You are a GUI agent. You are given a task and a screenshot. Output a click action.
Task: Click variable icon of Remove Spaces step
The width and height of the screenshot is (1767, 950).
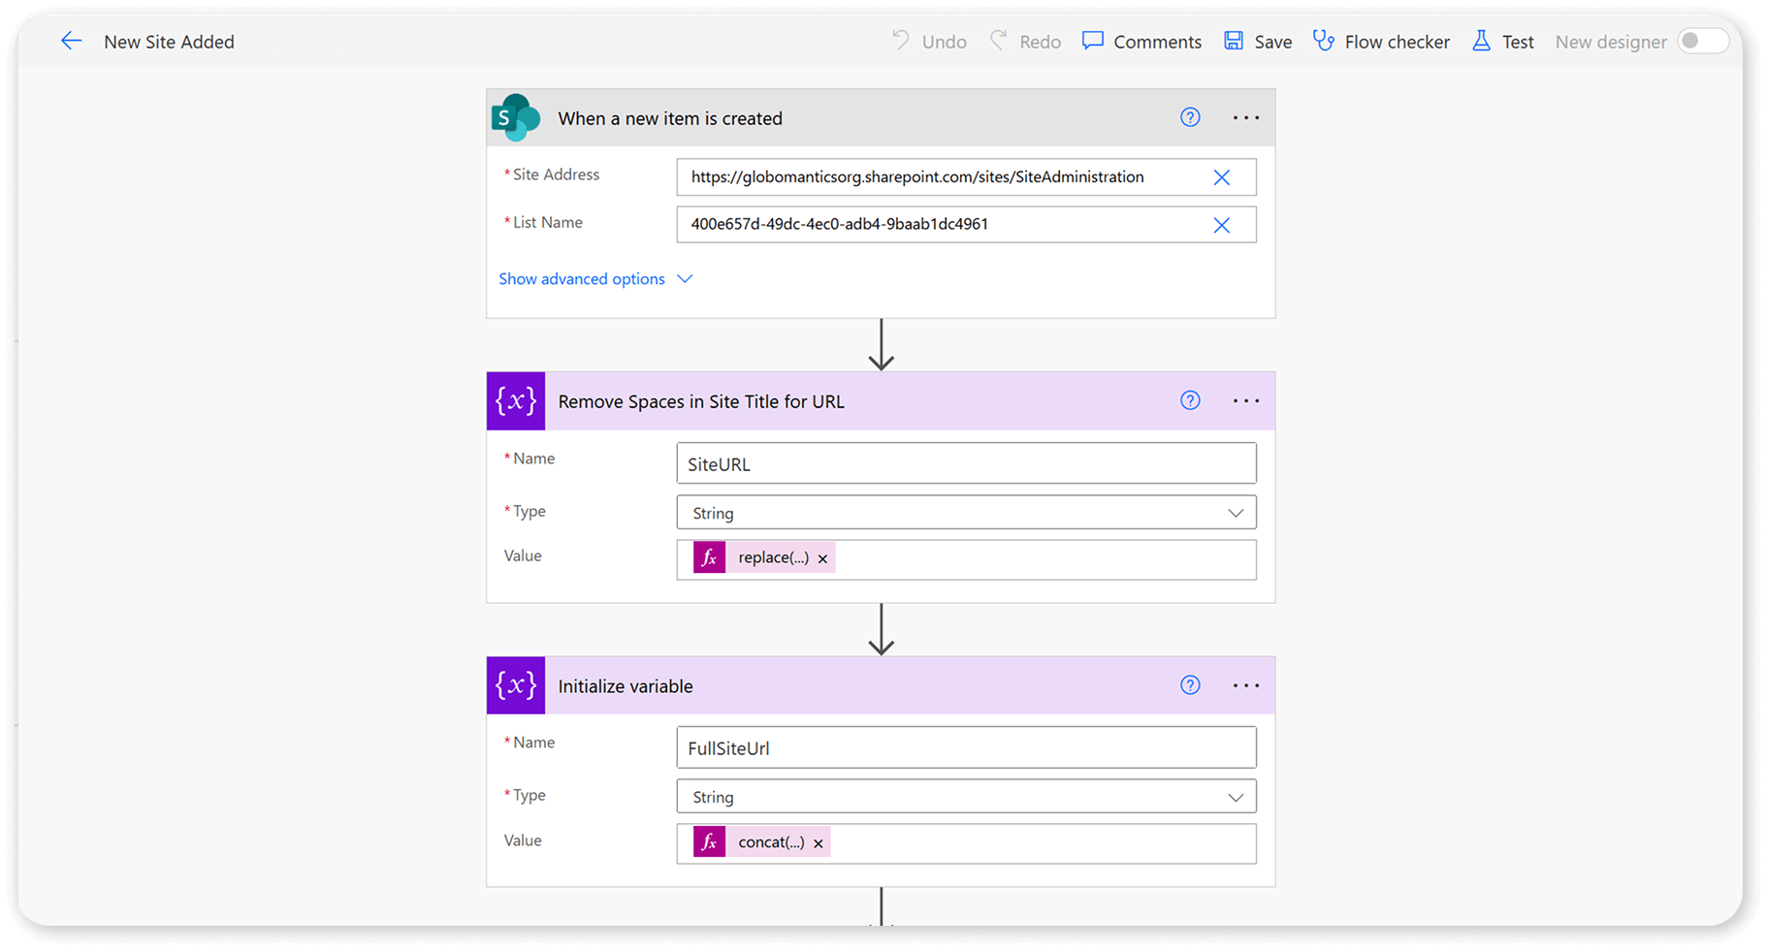(x=516, y=401)
